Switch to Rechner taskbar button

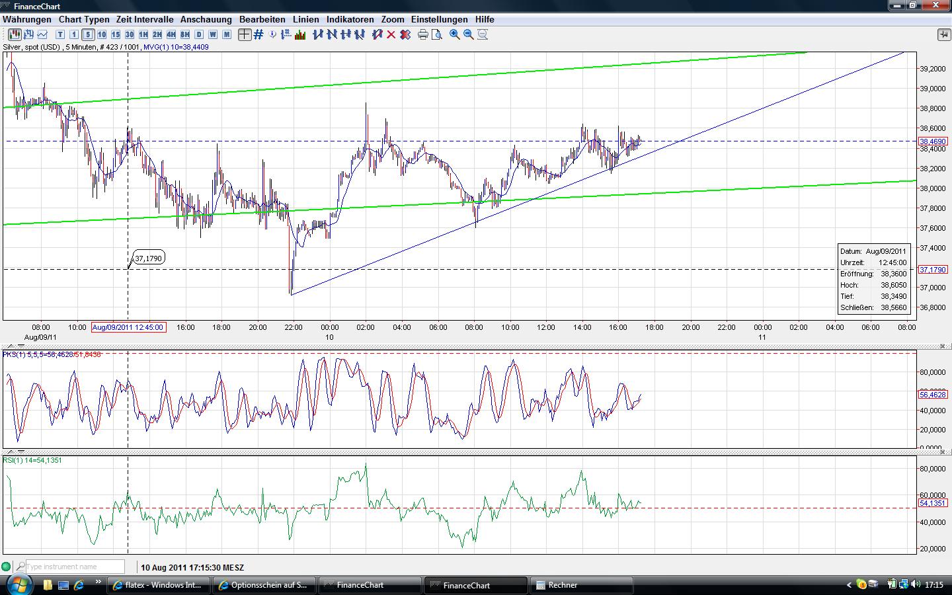582,585
